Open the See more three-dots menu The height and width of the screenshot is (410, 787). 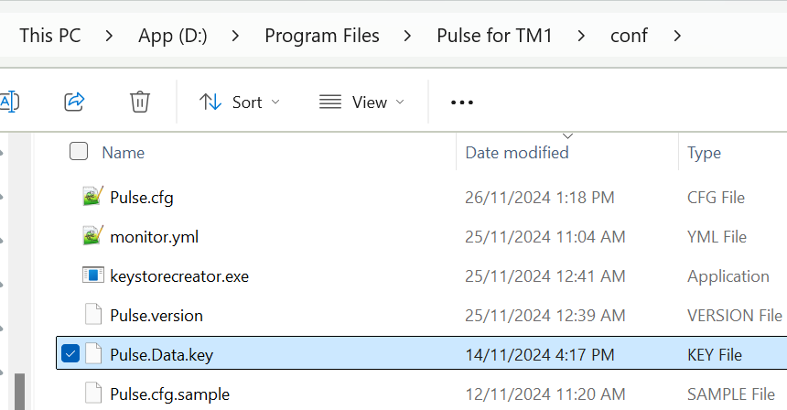point(462,102)
